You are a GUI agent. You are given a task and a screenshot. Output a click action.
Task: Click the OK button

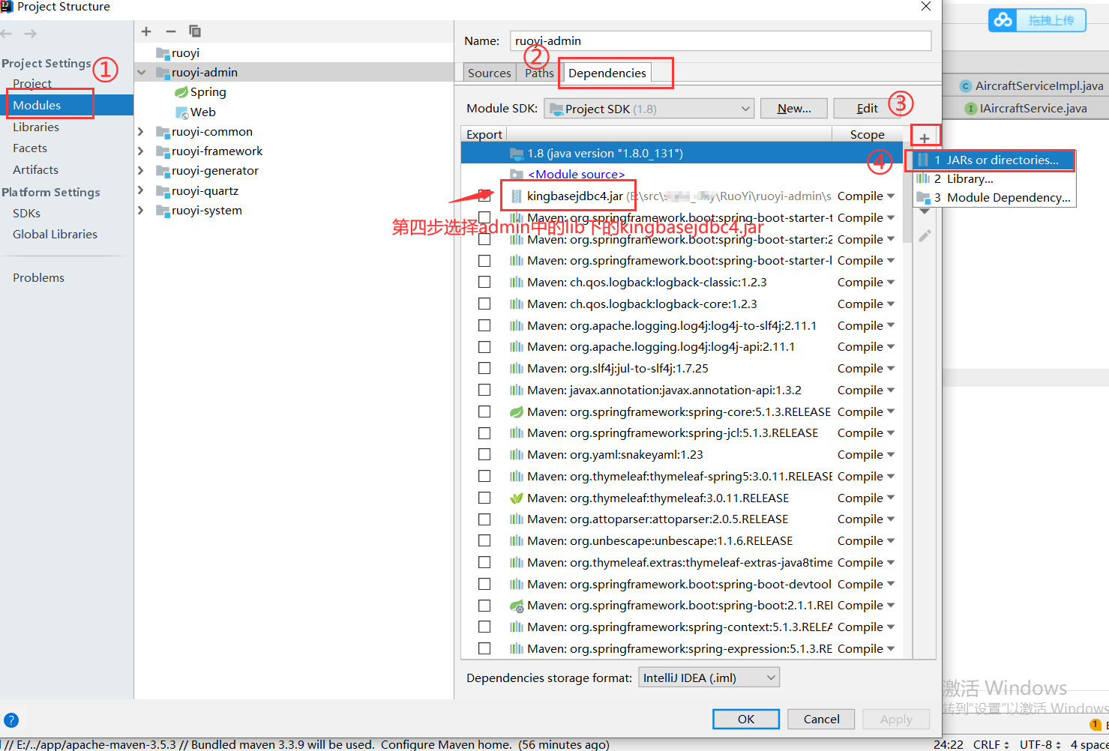745,719
